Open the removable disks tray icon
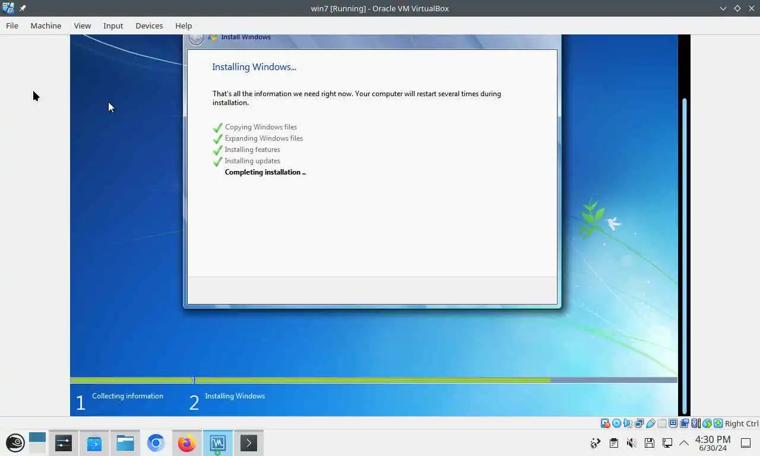760x456 pixels. 649,443
